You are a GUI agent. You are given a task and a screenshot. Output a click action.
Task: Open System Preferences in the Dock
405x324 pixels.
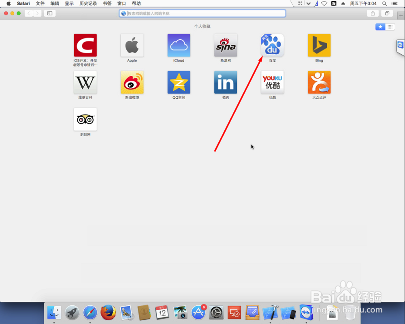216,312
